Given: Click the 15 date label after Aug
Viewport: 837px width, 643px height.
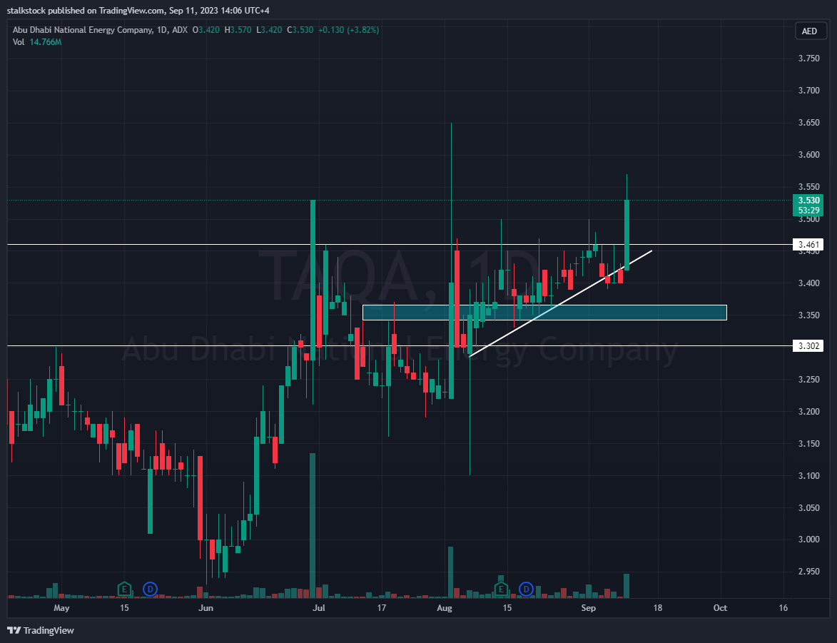Looking at the screenshot, I should (507, 608).
